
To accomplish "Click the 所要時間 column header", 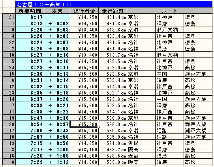I will (30, 11).
